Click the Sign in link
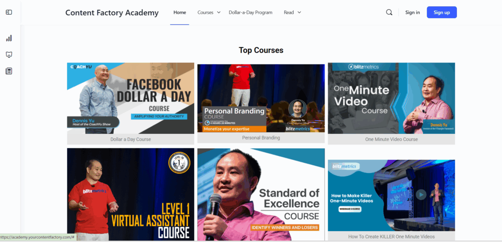 point(412,12)
